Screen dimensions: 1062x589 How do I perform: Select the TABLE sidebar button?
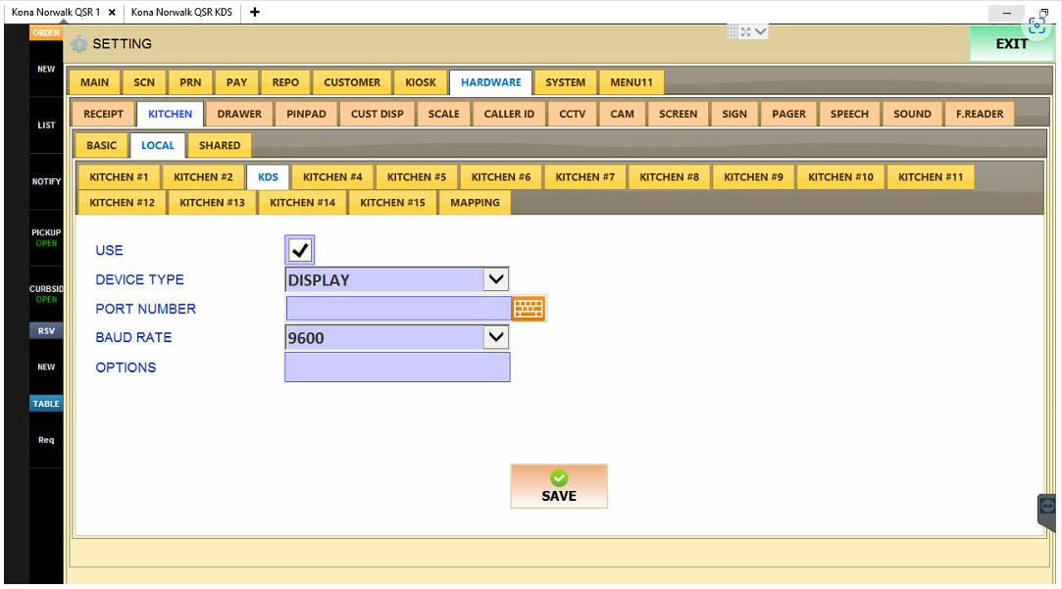46,404
